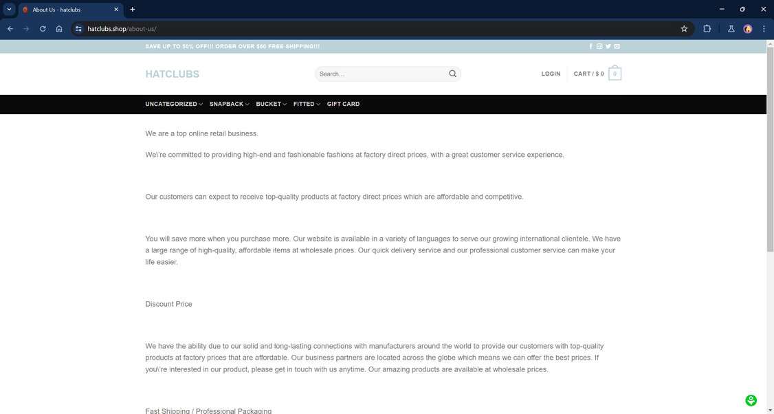Click the browser forward arrow
774x414 pixels.
(26, 29)
